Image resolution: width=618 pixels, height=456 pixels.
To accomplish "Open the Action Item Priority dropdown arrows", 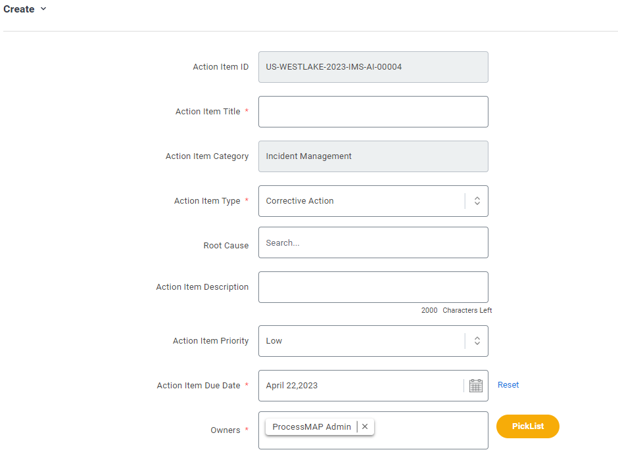I will pyautogui.click(x=477, y=341).
